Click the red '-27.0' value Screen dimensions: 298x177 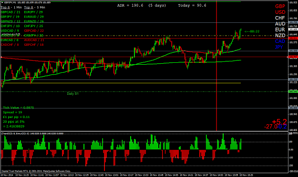click(x=271, y=127)
